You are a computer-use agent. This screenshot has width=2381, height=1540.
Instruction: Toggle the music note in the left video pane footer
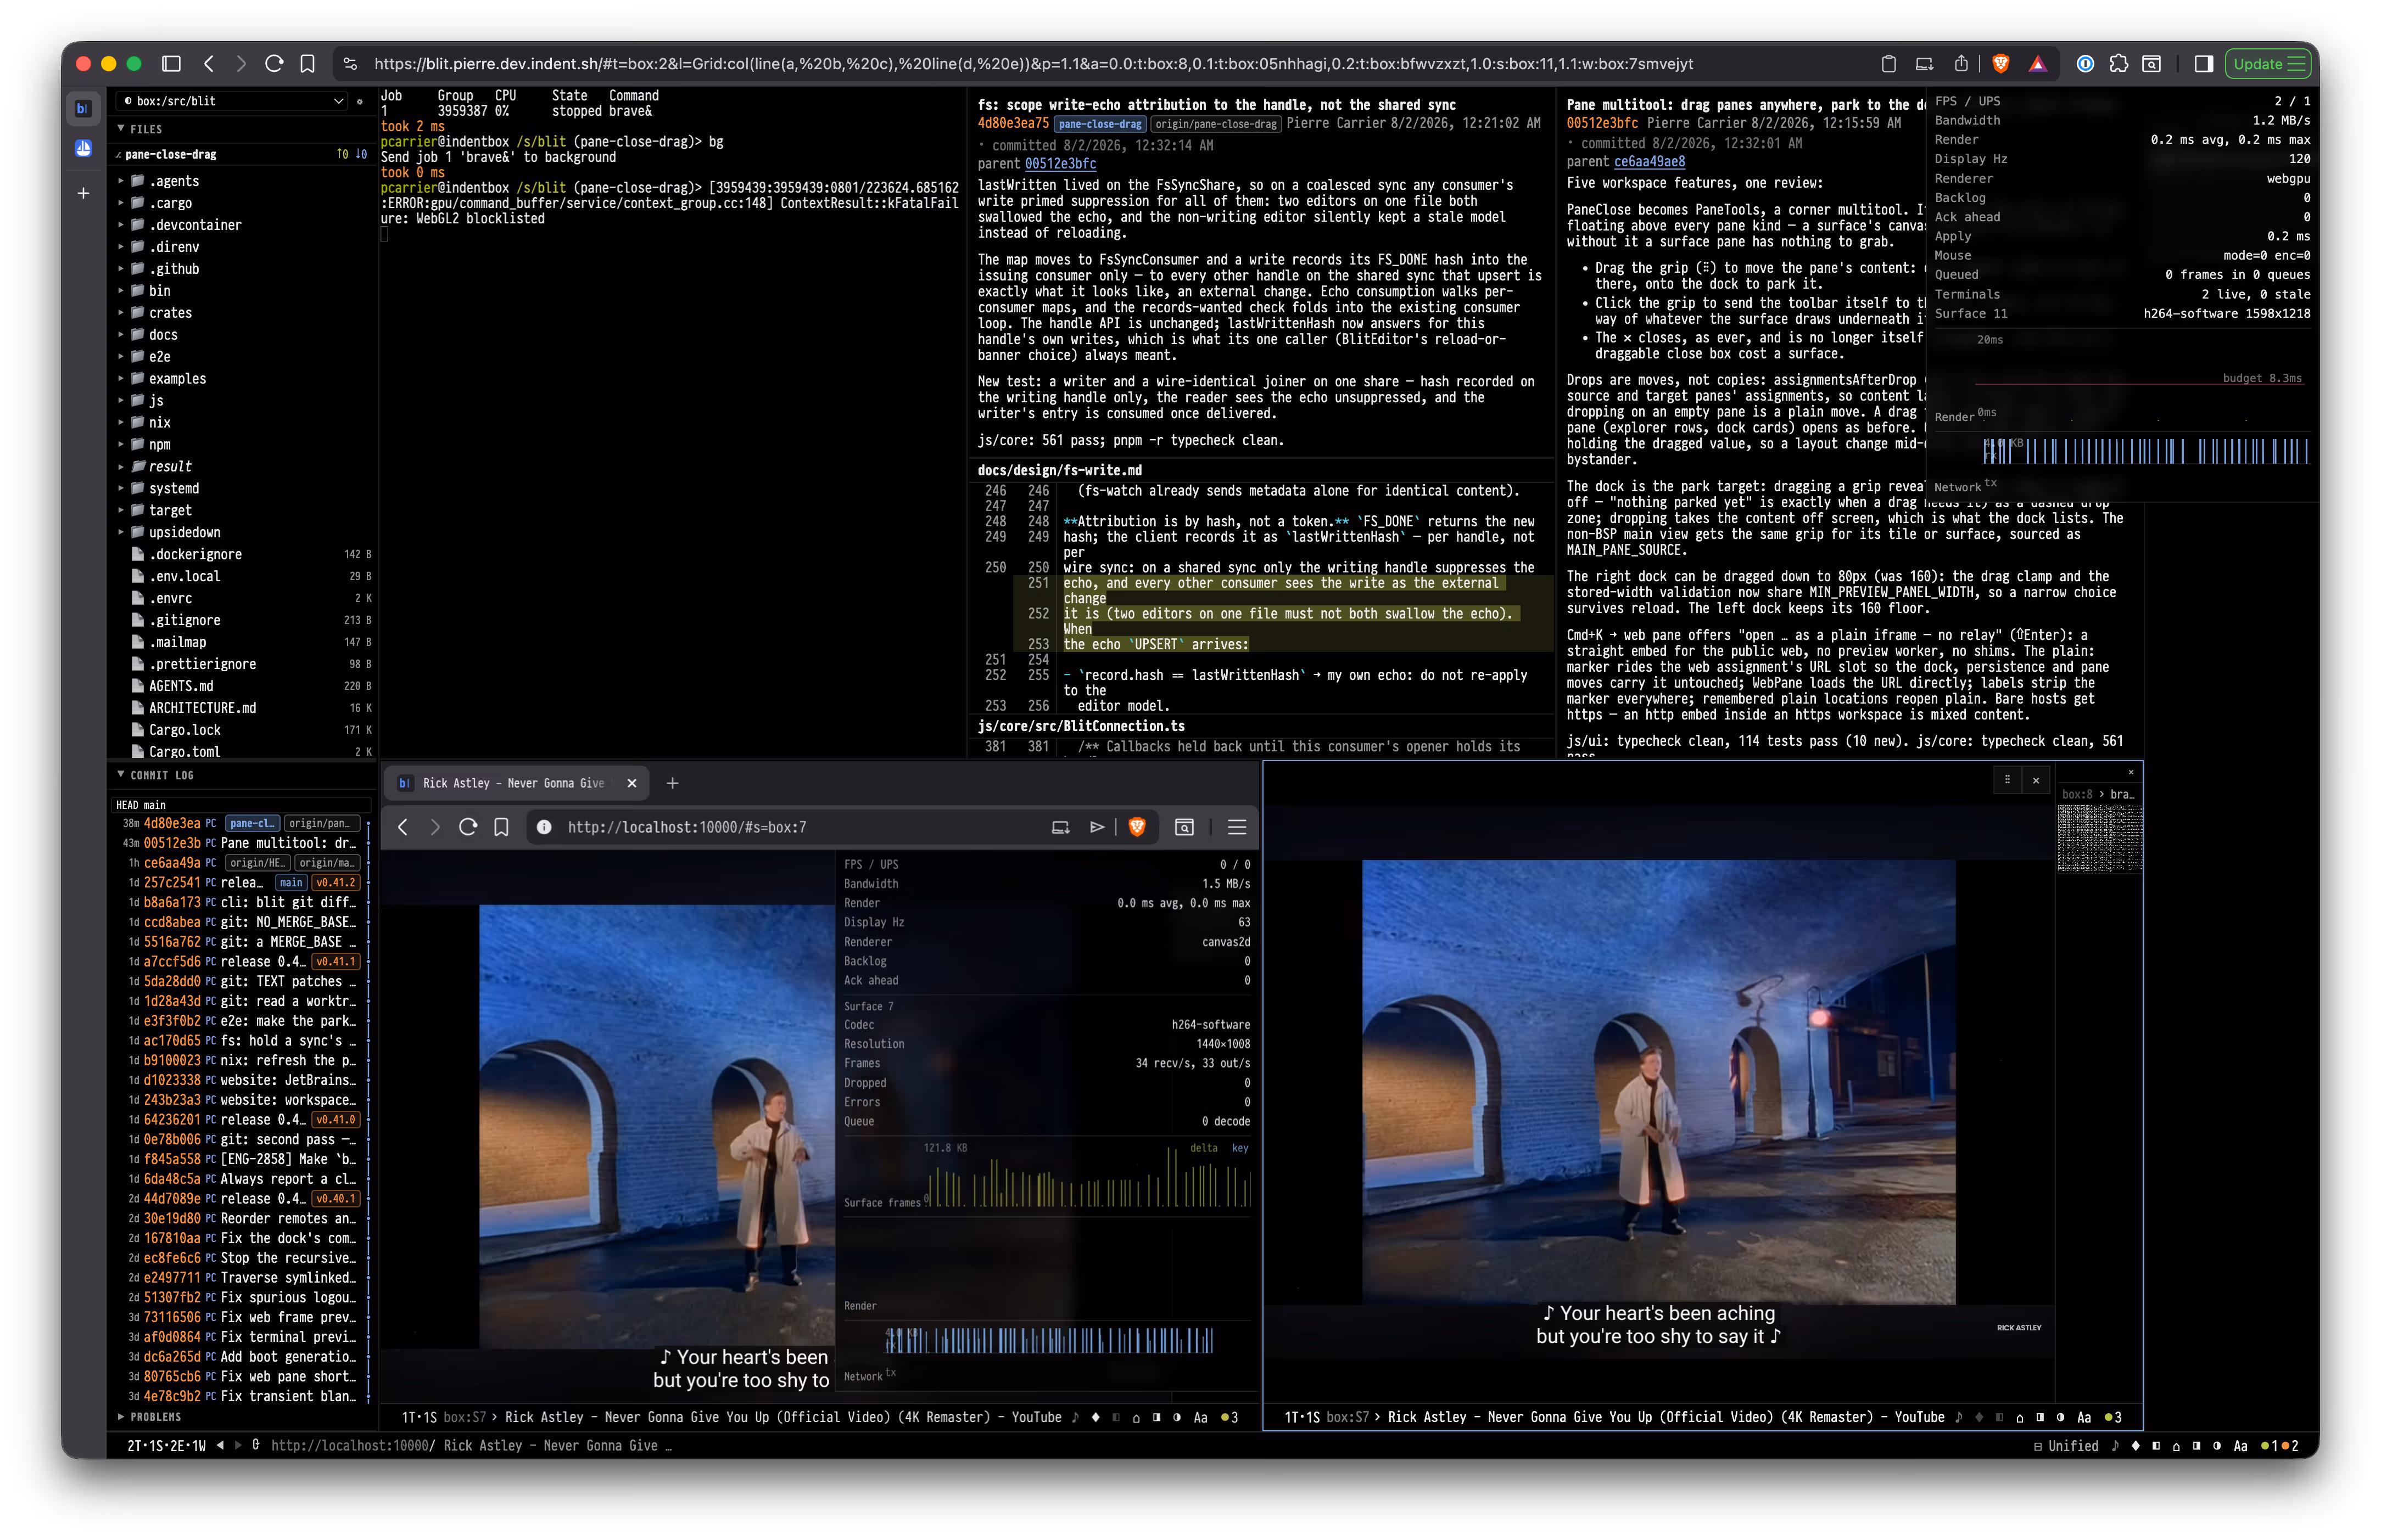1075,1417
